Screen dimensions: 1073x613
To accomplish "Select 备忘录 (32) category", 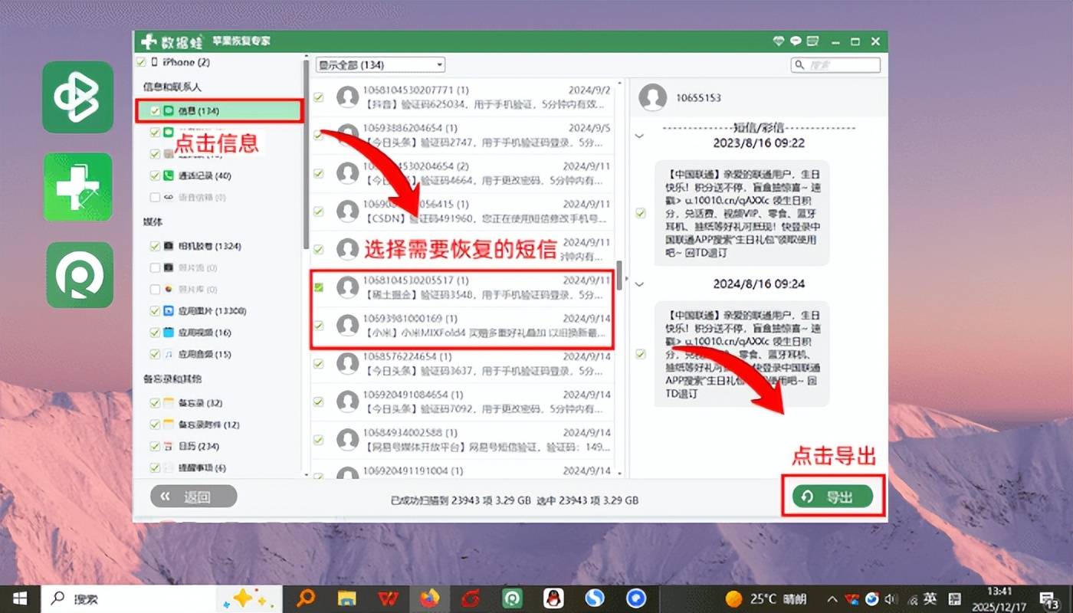I will click(x=200, y=403).
